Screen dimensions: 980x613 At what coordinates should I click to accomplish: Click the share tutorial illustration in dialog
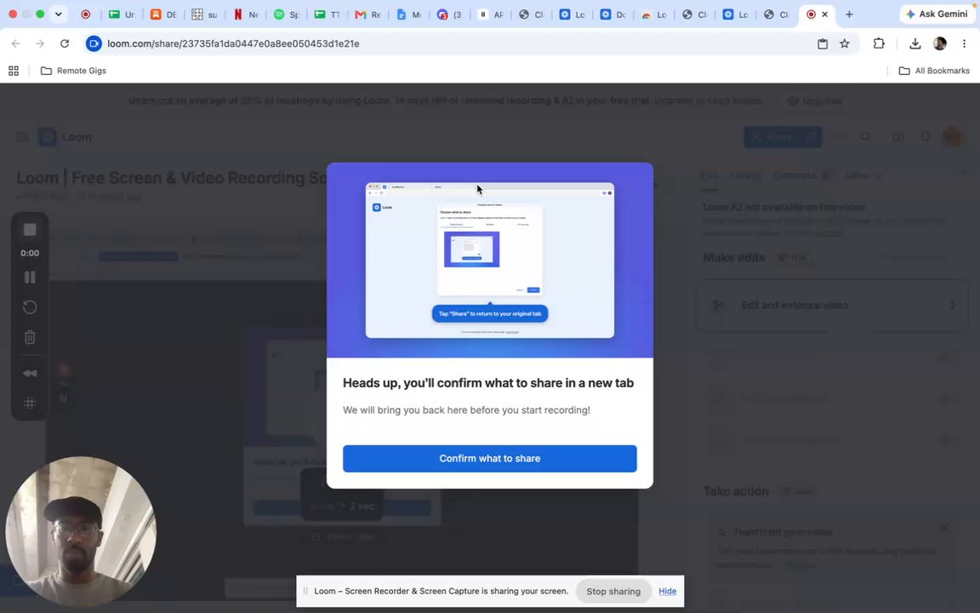pyautogui.click(x=489, y=261)
